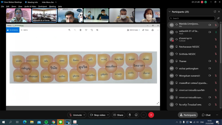
Task: Open Stop video options dropdown arrow
Action: point(108,115)
